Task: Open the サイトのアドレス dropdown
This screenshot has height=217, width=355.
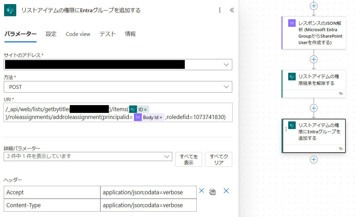Action: (226, 64)
